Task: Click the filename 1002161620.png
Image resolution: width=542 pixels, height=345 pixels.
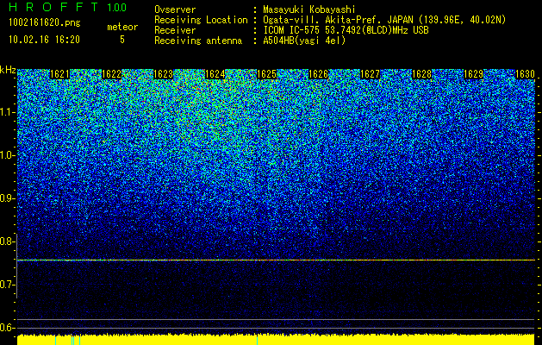Action: pyautogui.click(x=45, y=23)
